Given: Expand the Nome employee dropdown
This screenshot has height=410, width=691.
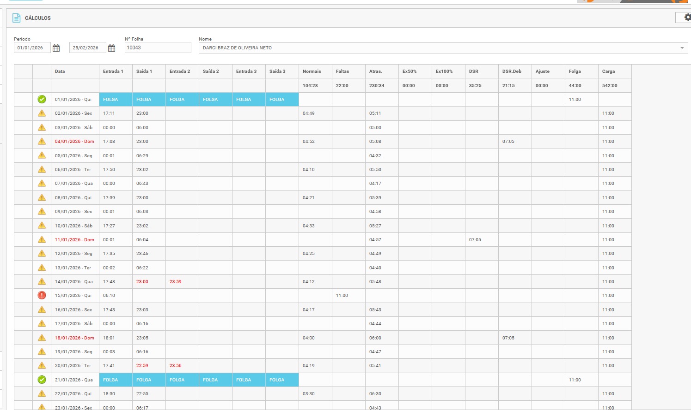Looking at the screenshot, I should tap(682, 48).
